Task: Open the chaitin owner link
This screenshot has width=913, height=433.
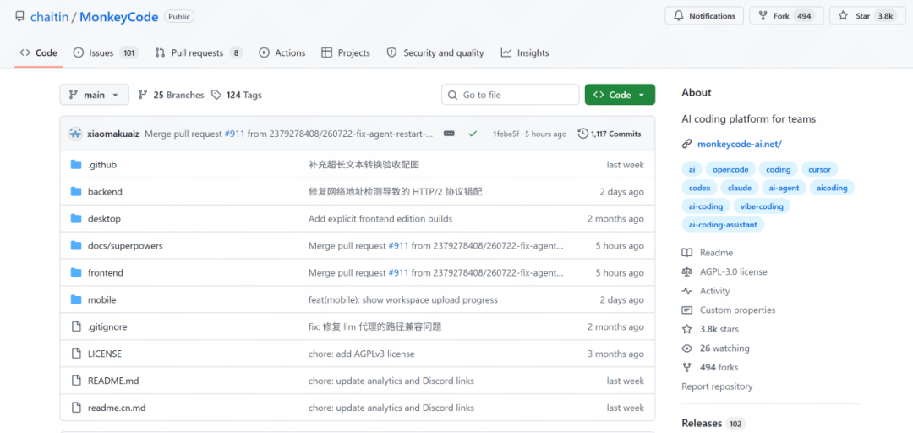Action: [x=50, y=17]
